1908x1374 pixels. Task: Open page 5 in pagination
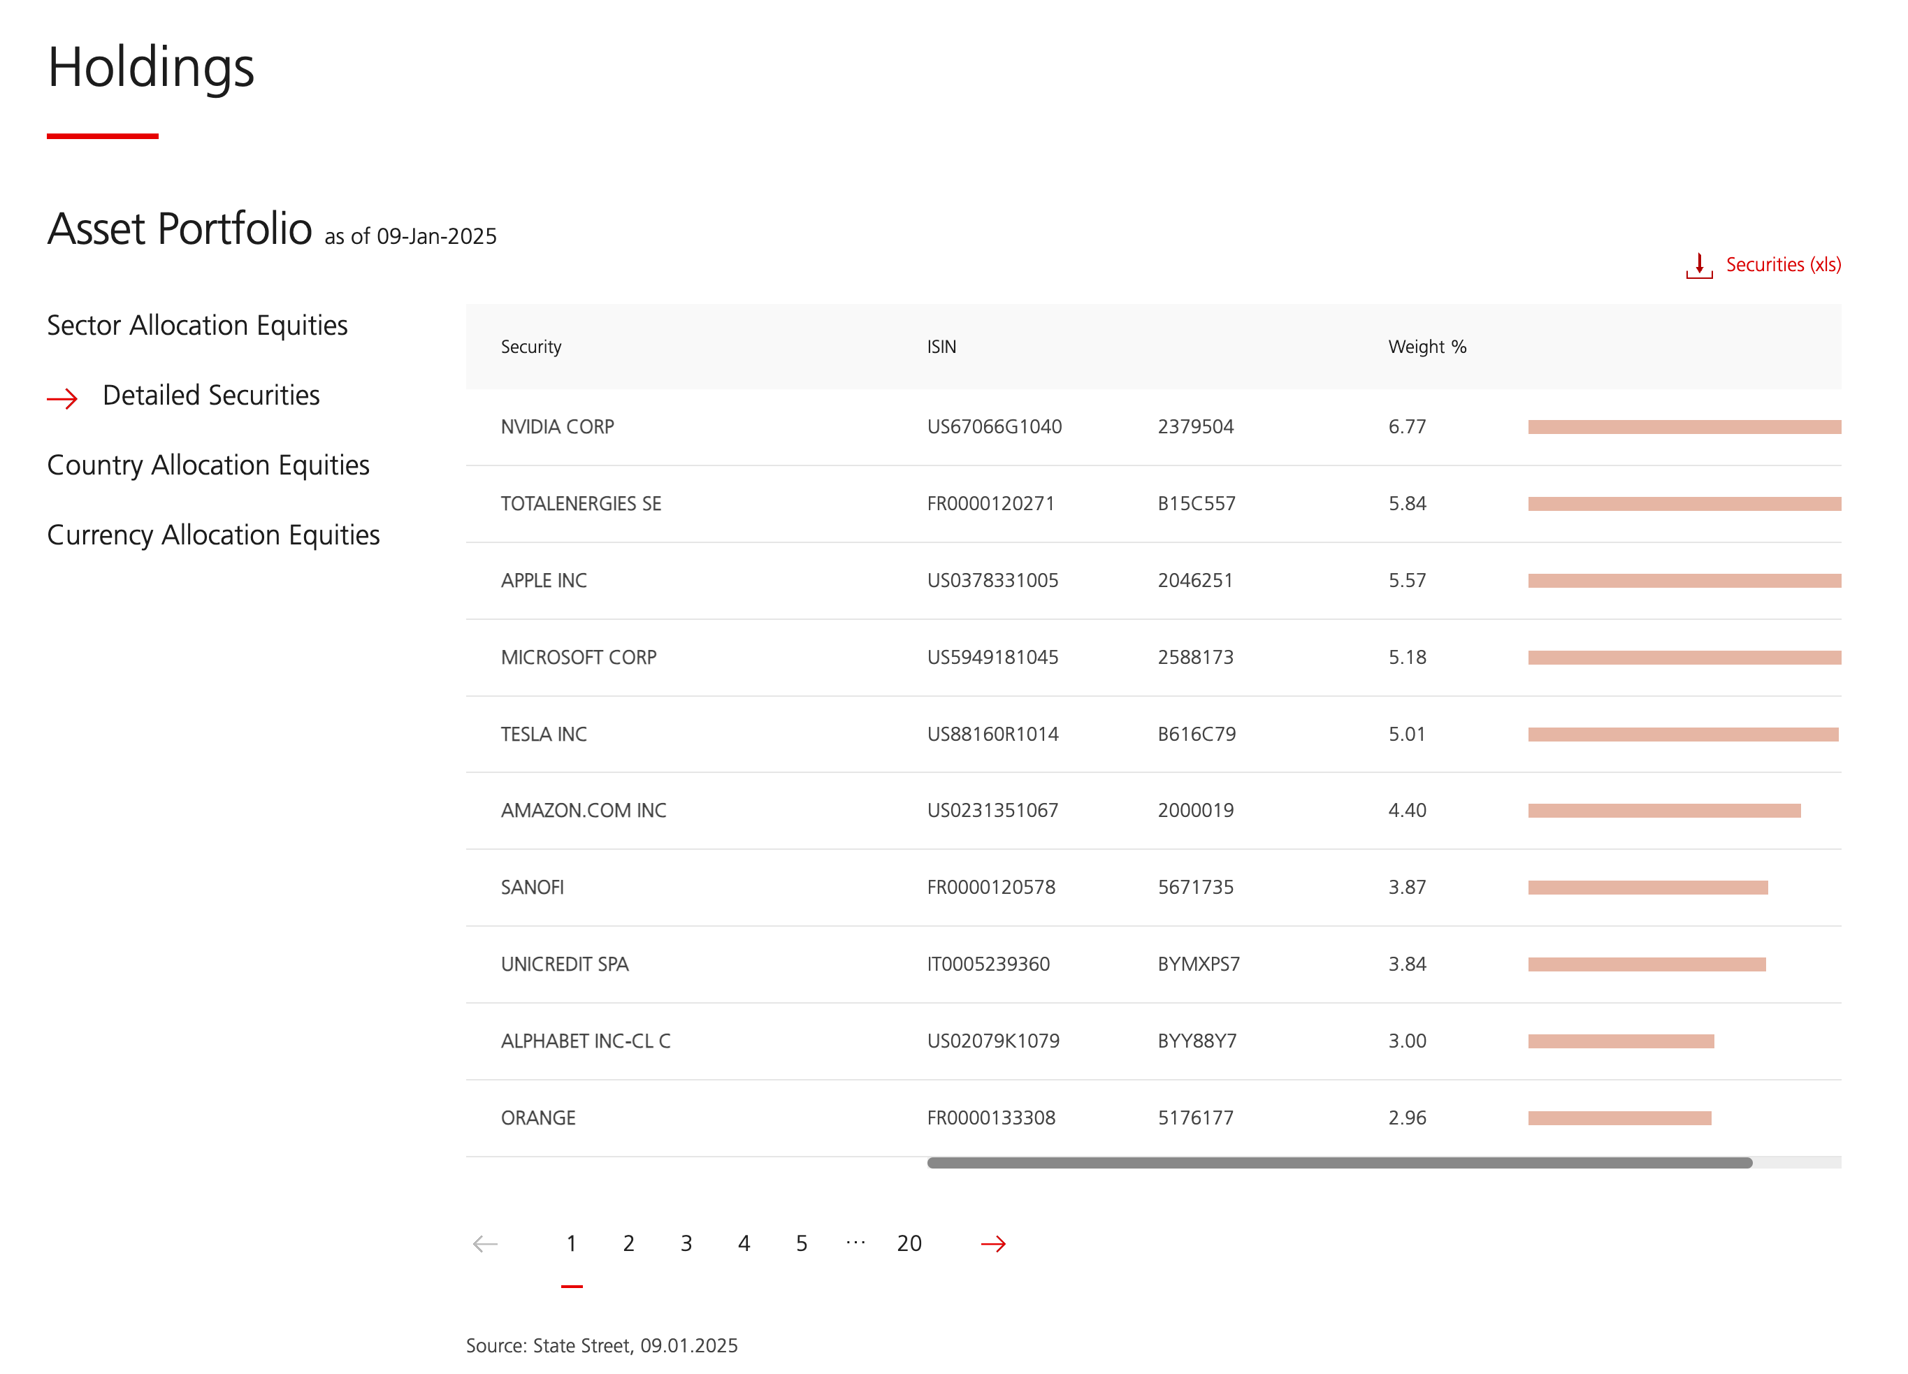tap(802, 1243)
